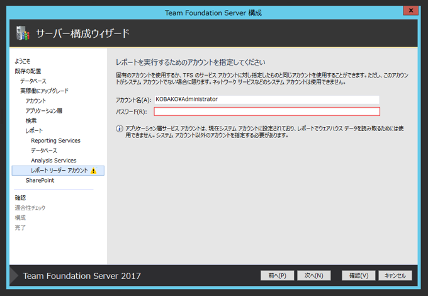Click the server wizard icon in header
The width and height of the screenshot is (428, 296).
pos(23,33)
